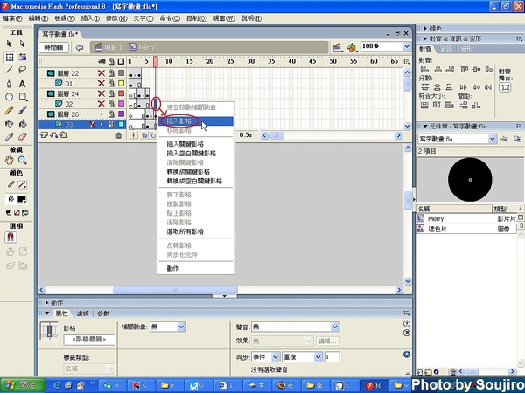Select the Line tool
This screenshot has height=393, width=525.
(x=9, y=70)
